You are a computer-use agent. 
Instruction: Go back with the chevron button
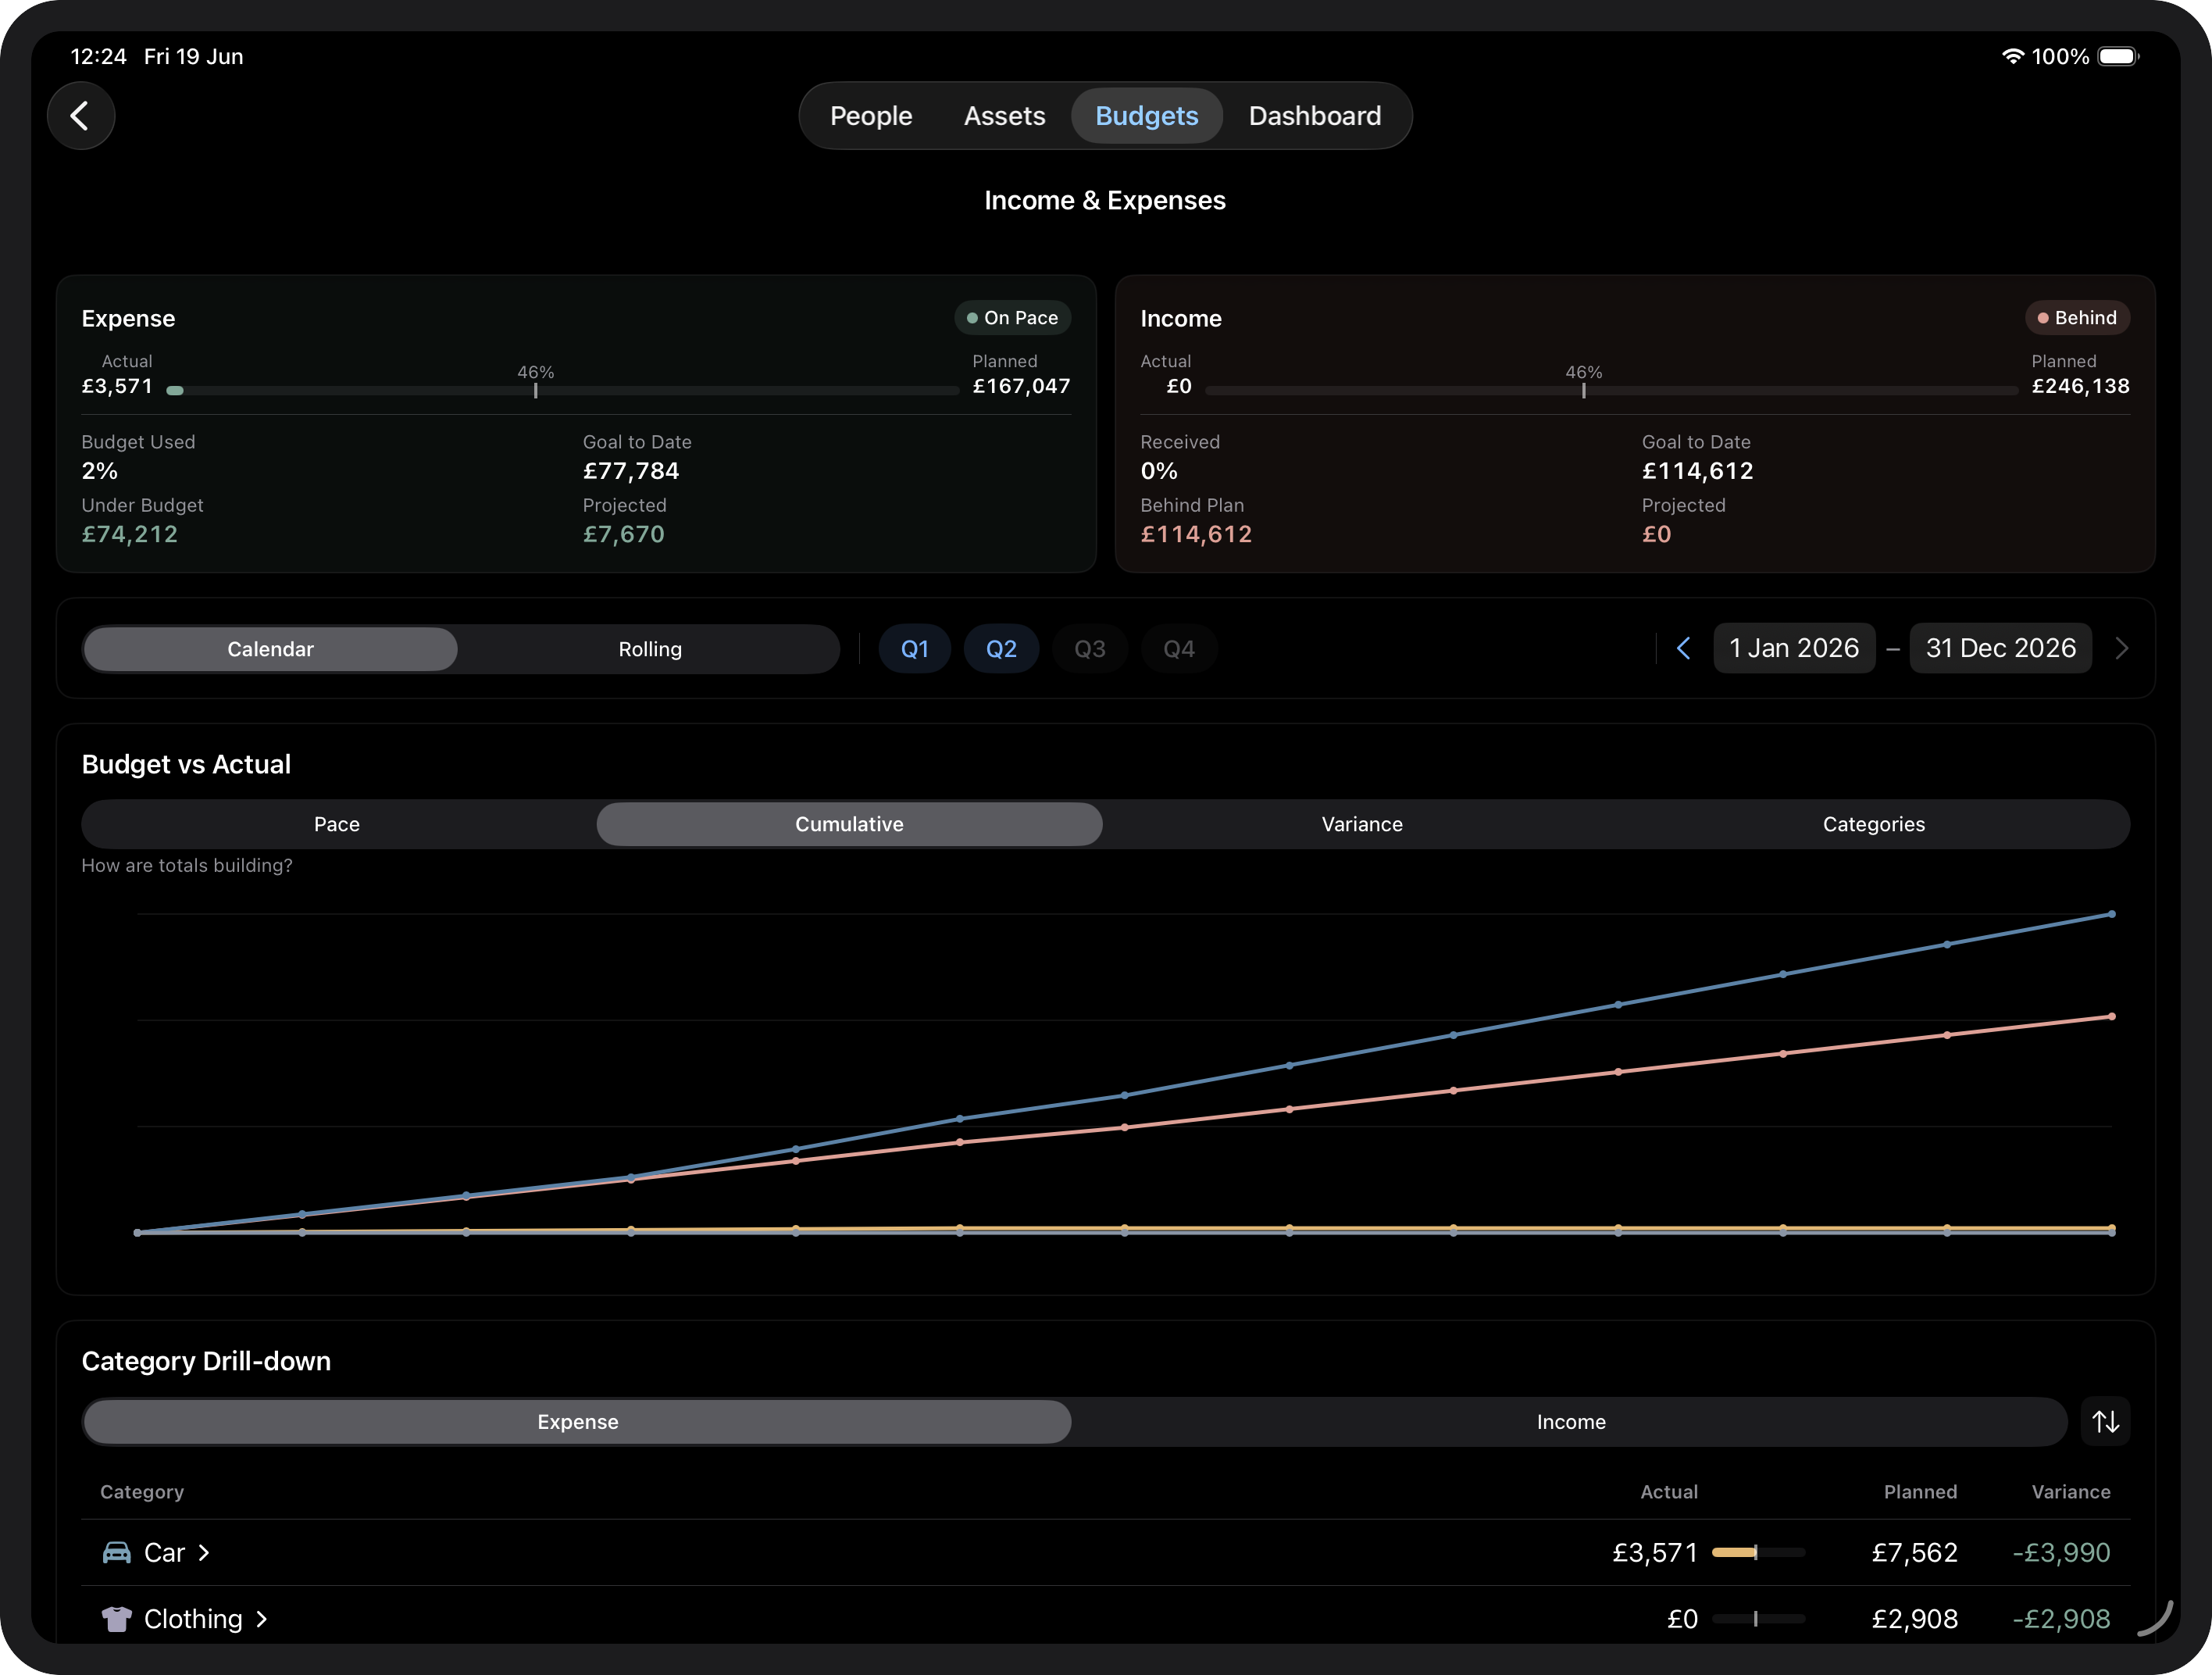[81, 116]
